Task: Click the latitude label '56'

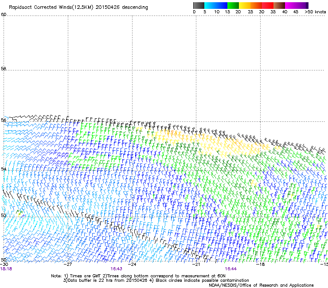Action: 4,120
